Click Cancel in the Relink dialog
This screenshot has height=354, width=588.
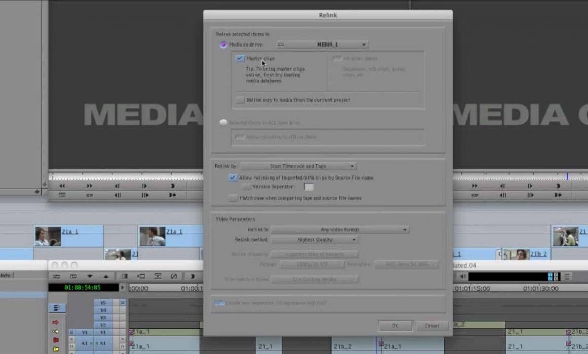(432, 326)
